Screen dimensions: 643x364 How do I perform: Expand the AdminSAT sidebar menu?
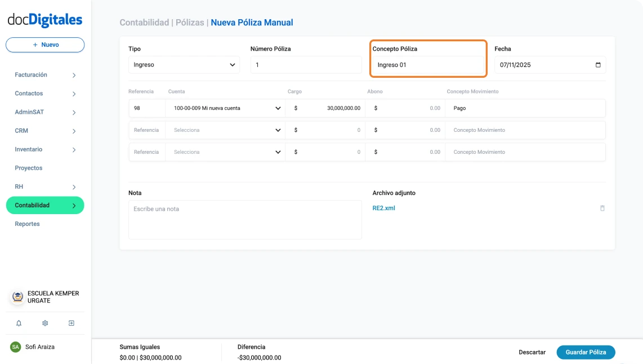click(x=45, y=112)
